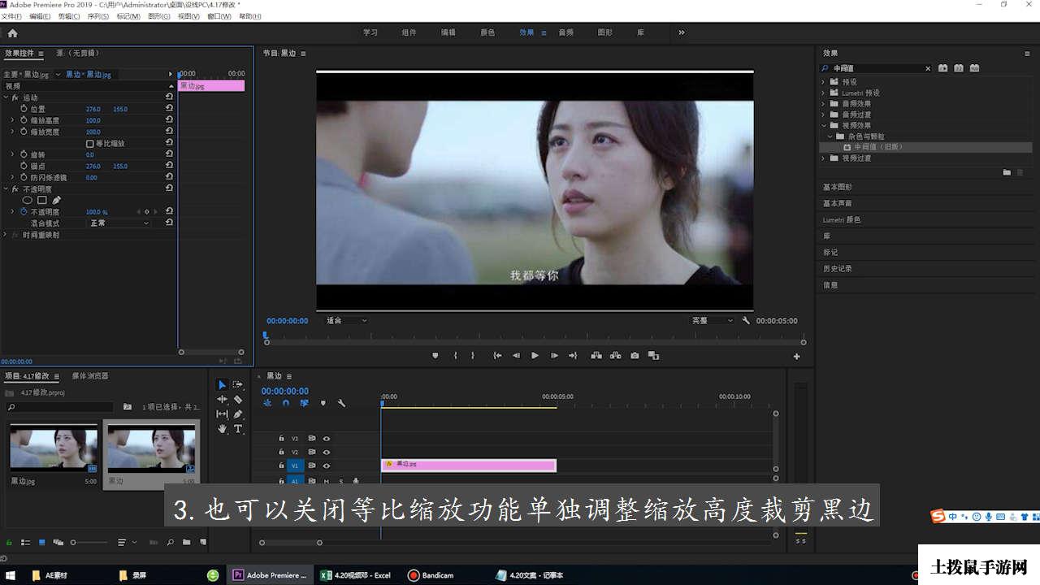
Task: Expand 预设 folder in Effects
Action: (x=823, y=82)
